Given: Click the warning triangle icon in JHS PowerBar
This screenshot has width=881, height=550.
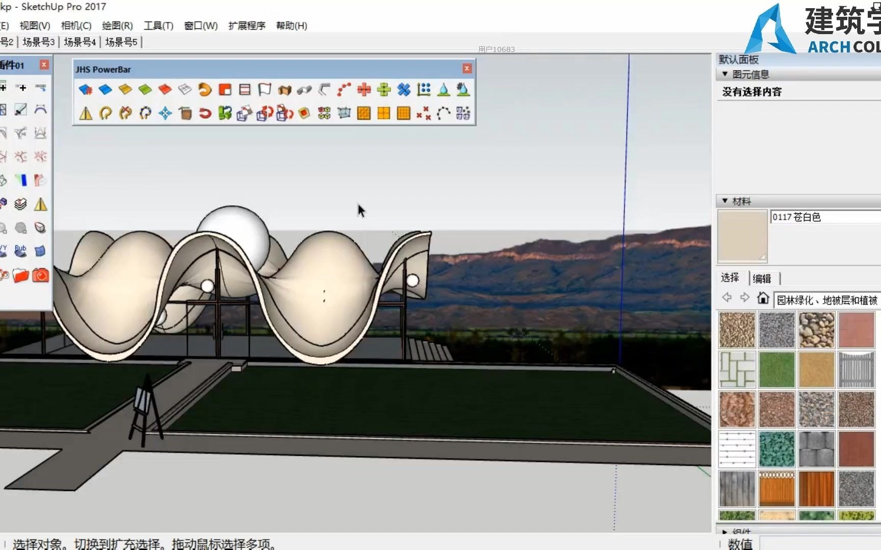Looking at the screenshot, I should (x=86, y=113).
